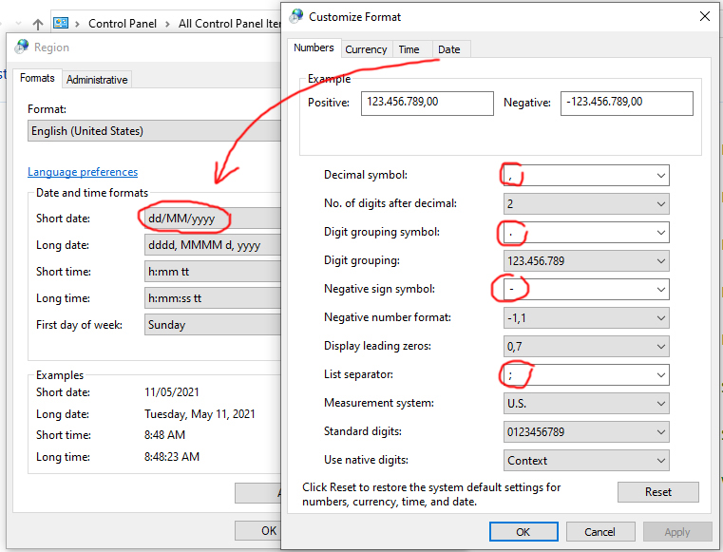
Task: Switch to the Currency tab
Action: click(x=366, y=49)
